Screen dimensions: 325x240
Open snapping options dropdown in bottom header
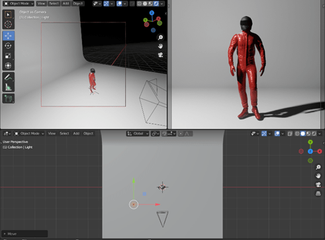coord(172,134)
